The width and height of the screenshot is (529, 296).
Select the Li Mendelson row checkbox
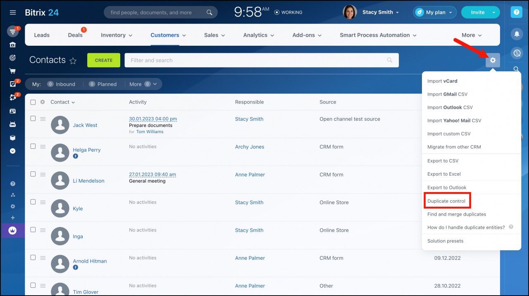(33, 174)
